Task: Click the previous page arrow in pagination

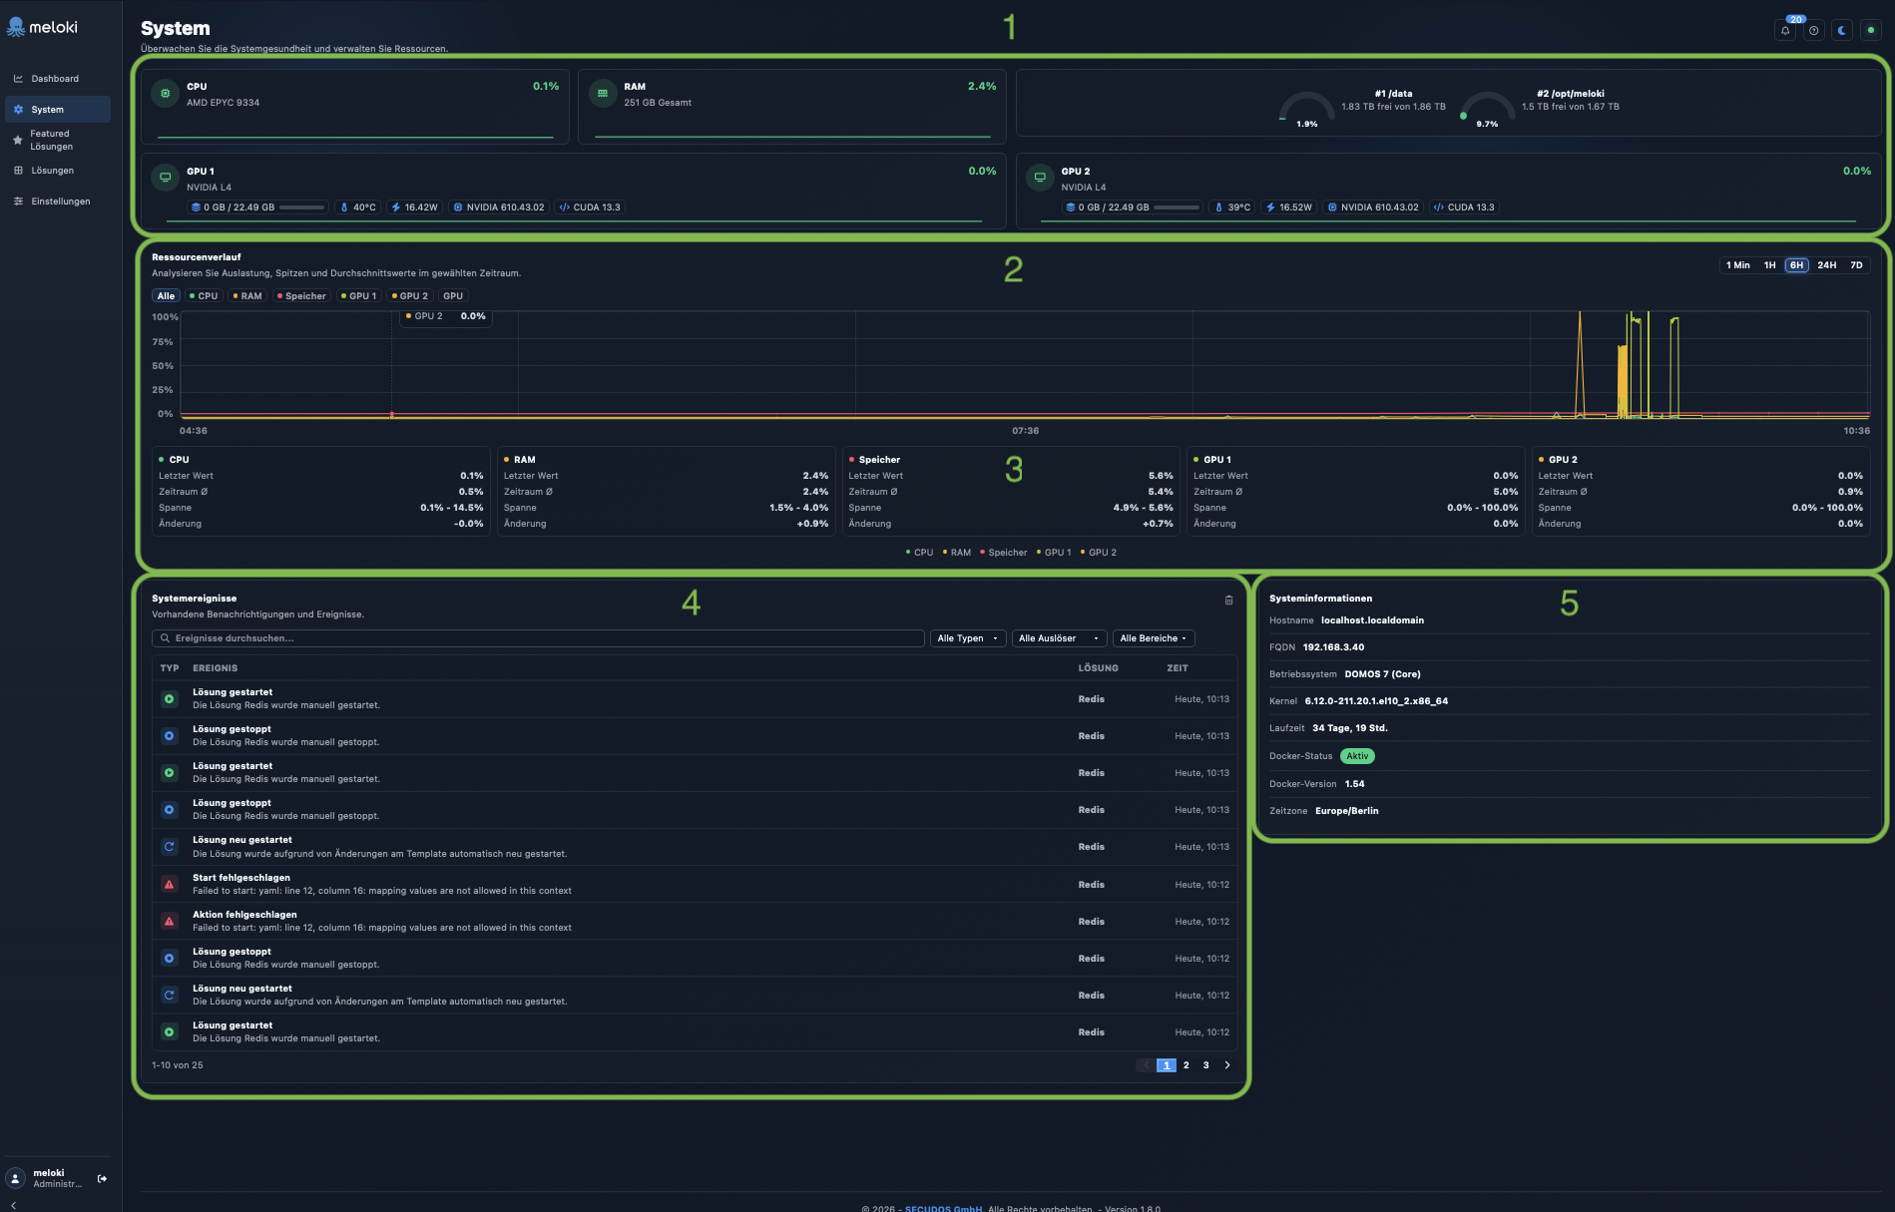Action: coord(1145,1065)
